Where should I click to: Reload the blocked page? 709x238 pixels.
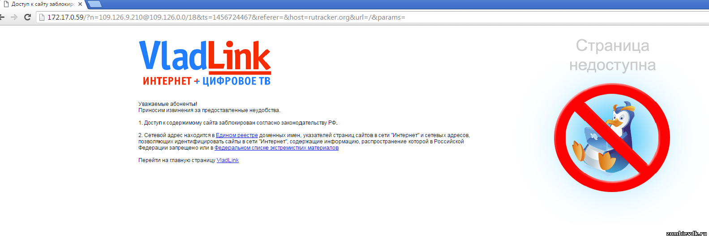pyautogui.click(x=27, y=17)
